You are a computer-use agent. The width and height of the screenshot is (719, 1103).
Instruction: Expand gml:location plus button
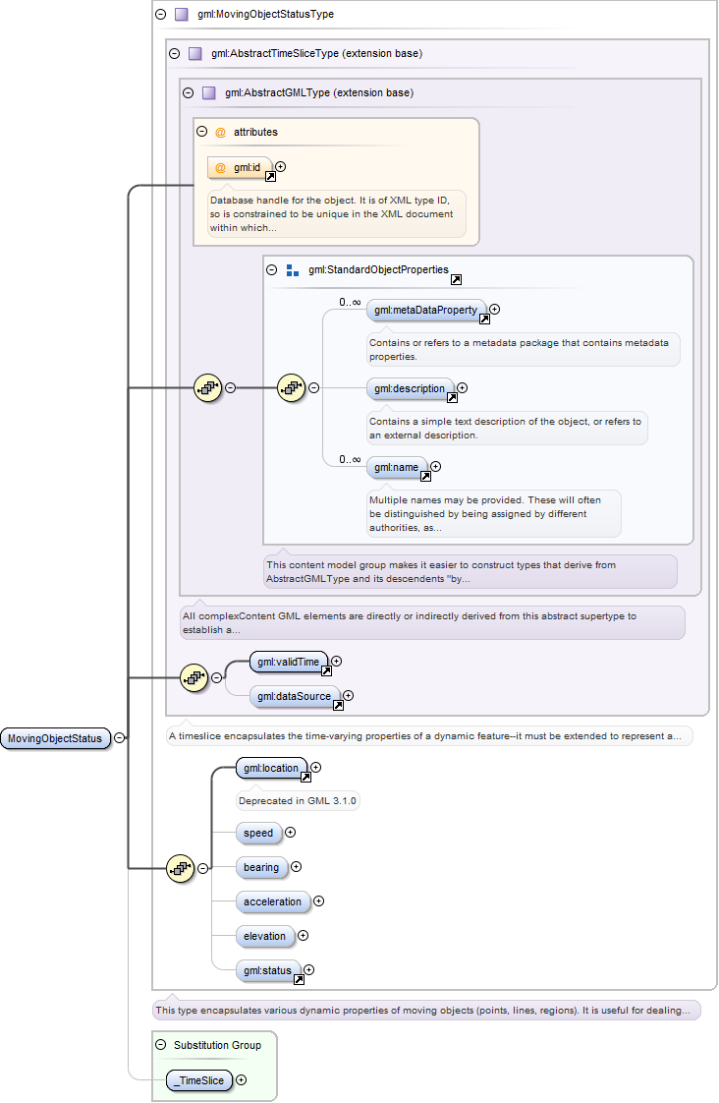coord(316,768)
